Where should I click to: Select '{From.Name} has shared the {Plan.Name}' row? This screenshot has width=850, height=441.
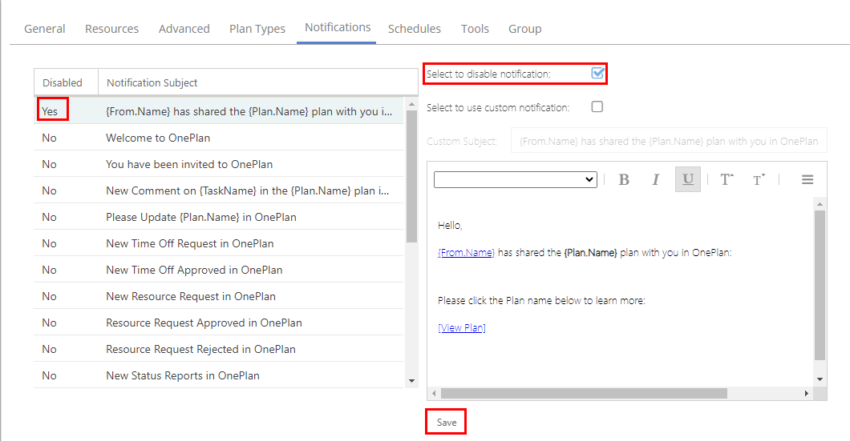tap(218, 111)
